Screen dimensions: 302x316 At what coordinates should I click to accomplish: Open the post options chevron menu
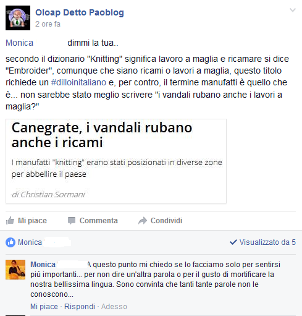point(293,10)
